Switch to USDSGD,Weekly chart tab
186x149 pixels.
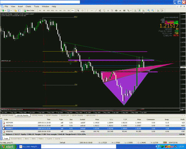coord(37,115)
